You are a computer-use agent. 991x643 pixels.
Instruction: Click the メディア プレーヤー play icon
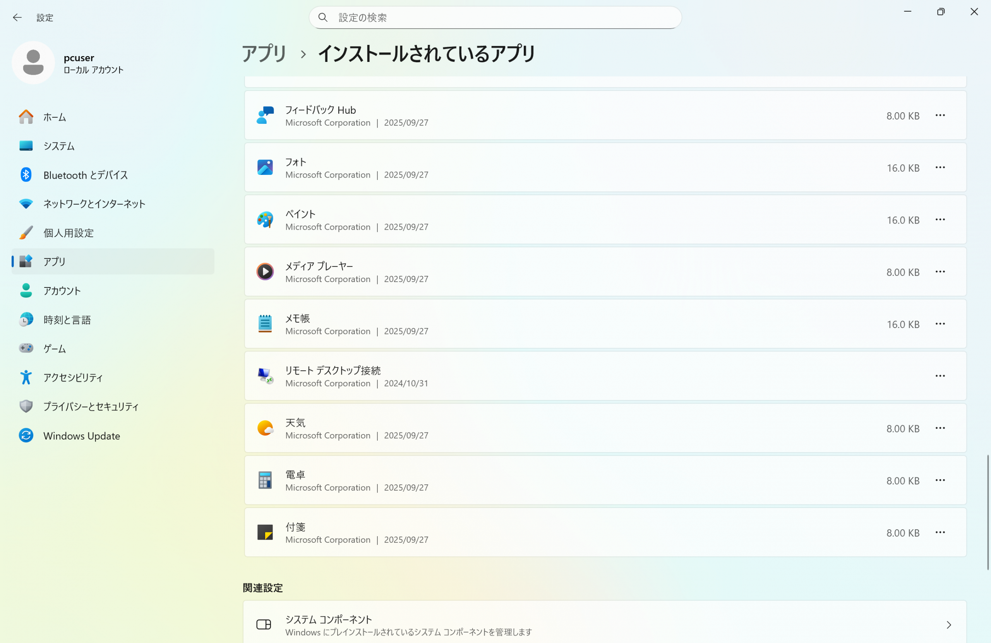[x=265, y=272]
